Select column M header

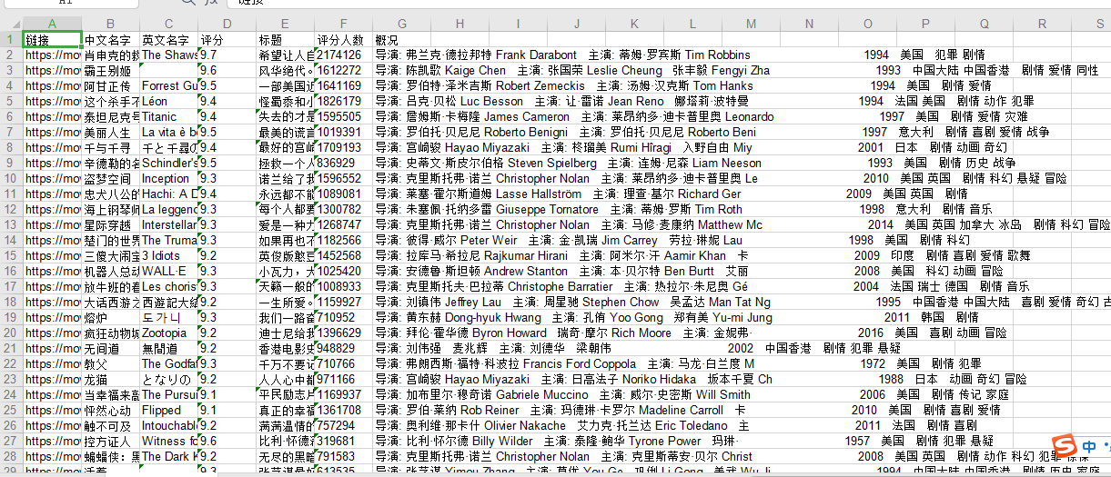[751, 24]
